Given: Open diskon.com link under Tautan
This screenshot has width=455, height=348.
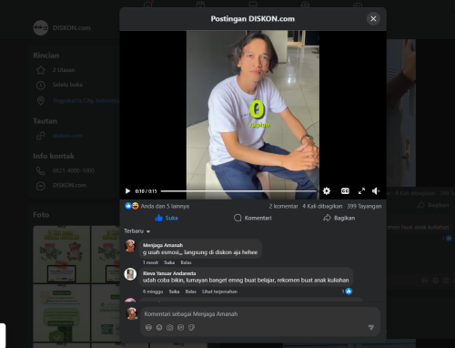Looking at the screenshot, I should tap(67, 136).
